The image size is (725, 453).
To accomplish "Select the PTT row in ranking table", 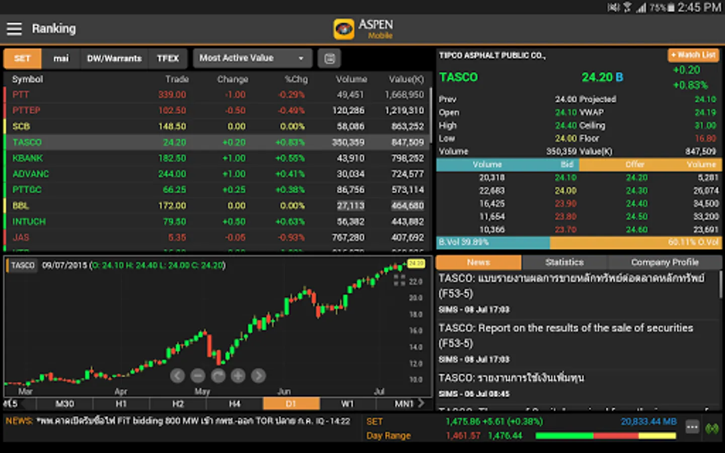I will click(x=216, y=95).
